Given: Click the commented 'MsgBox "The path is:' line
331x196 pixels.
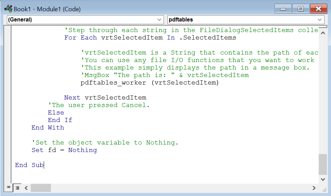Looking at the screenshot, I should point(165,75).
